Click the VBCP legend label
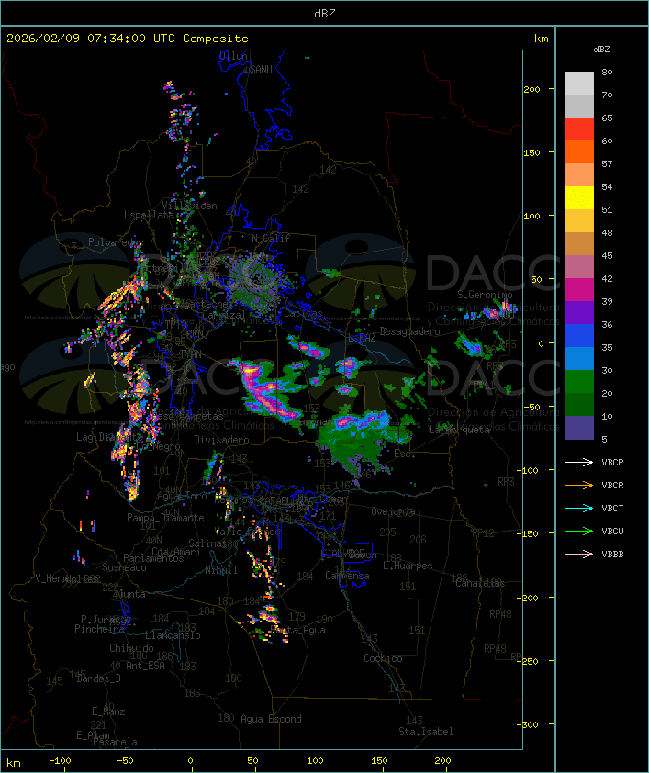649x773 pixels. coord(612,463)
